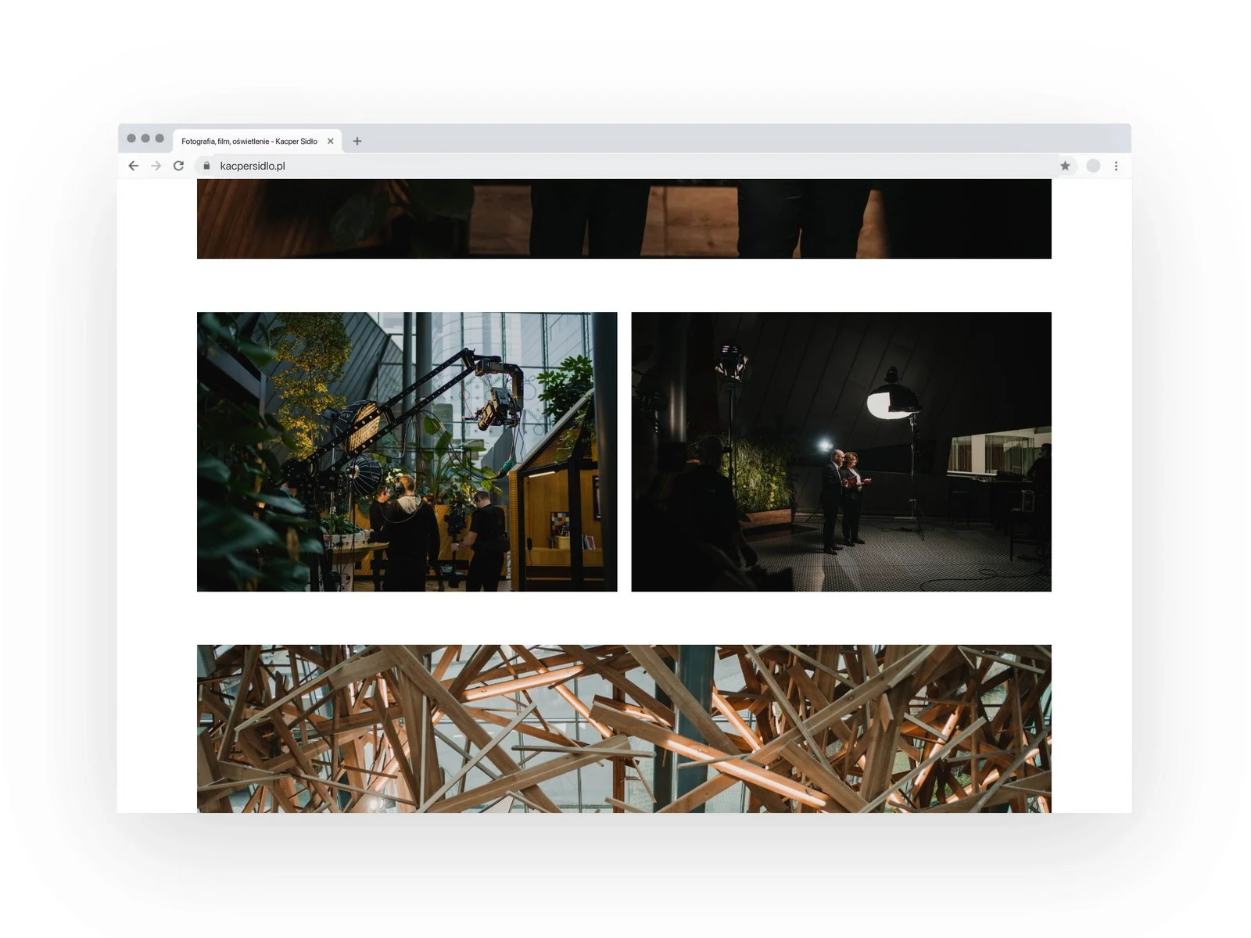Screen dimensions: 1251x938
Task: Open the dark silhouettes photo above the gallery row
Action: pos(624,219)
